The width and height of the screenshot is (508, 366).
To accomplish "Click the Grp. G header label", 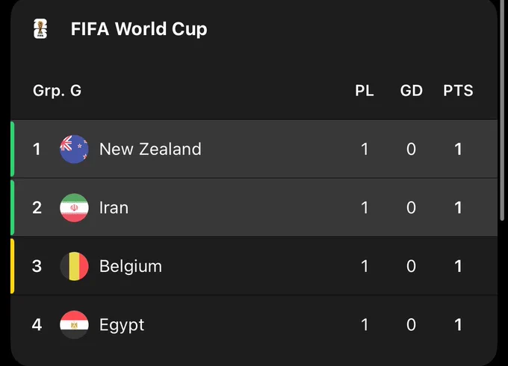I will (x=57, y=90).
